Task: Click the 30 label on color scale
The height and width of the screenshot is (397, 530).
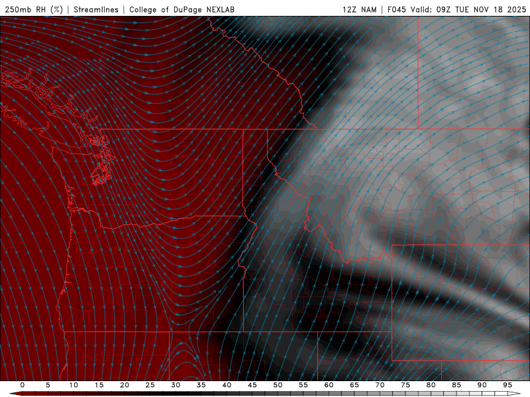Action: (x=176, y=385)
